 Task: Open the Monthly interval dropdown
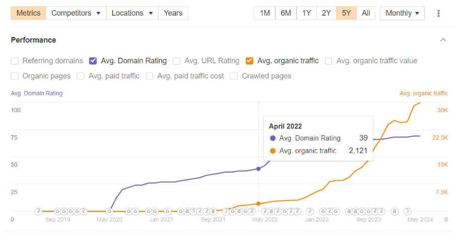[402, 13]
